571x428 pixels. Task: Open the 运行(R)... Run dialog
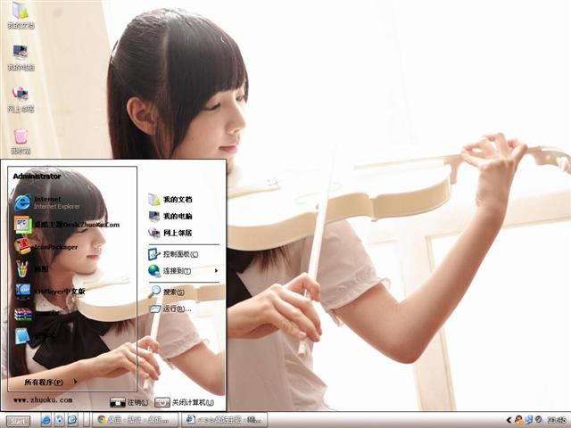click(x=170, y=309)
